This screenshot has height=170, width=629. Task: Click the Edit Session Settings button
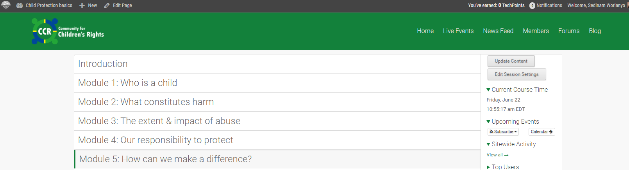click(516, 74)
